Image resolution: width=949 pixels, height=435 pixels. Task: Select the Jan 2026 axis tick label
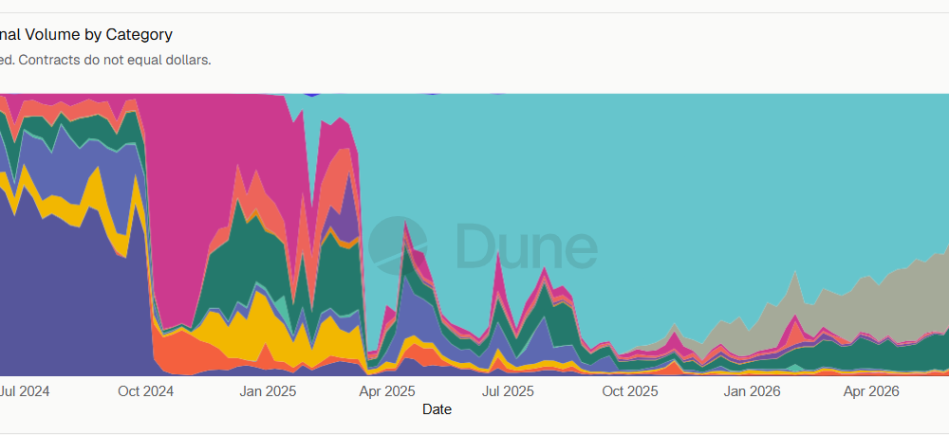coord(753,391)
